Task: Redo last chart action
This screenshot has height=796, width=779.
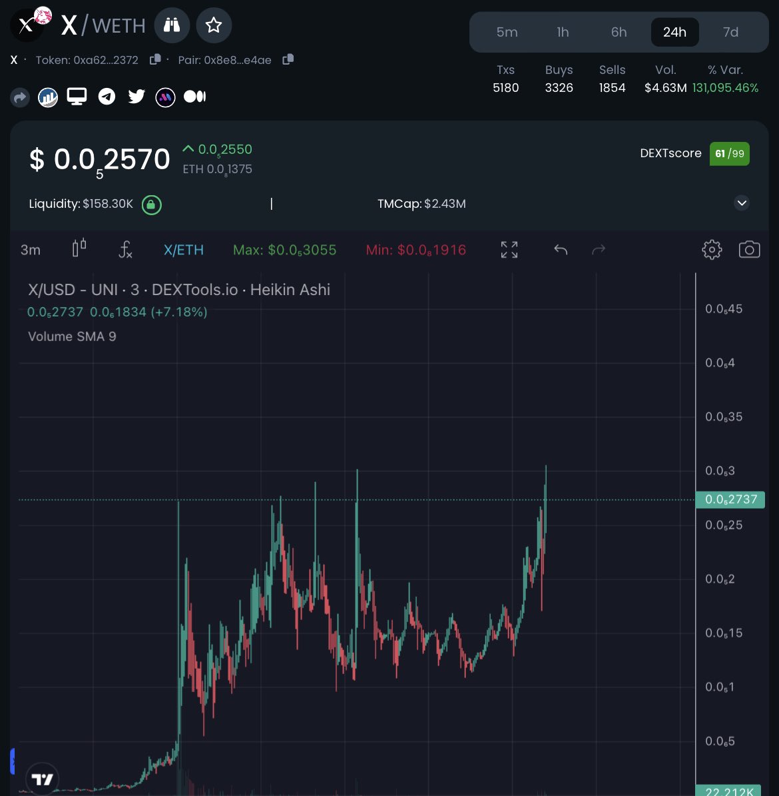Action: tap(599, 249)
